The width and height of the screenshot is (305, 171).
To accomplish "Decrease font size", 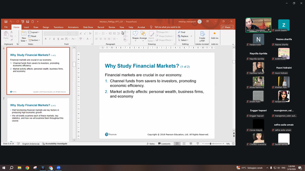I will (85, 34).
